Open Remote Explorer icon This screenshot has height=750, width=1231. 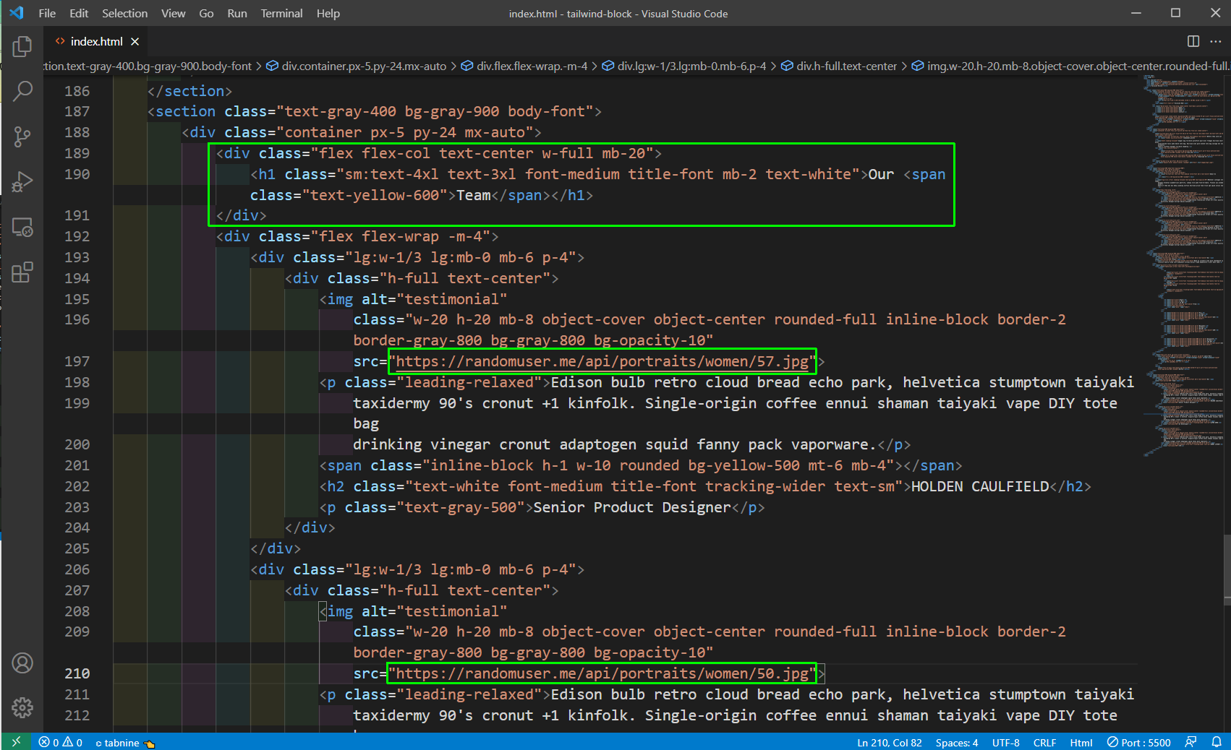[22, 228]
